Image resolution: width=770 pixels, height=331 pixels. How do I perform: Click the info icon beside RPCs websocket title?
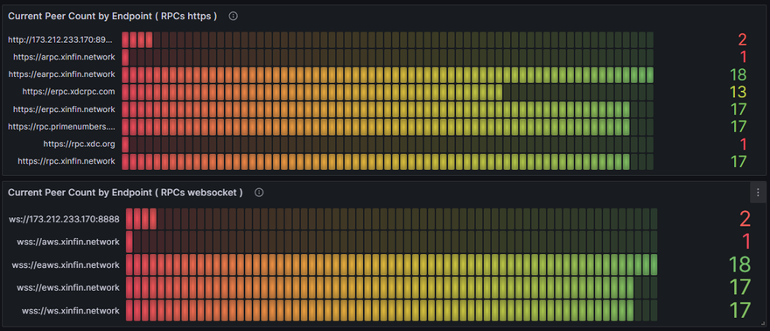259,193
